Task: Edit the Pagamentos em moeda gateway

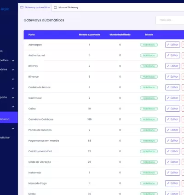Action: coord(172,141)
